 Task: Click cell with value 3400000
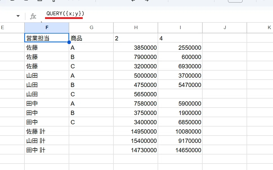click(x=136, y=122)
